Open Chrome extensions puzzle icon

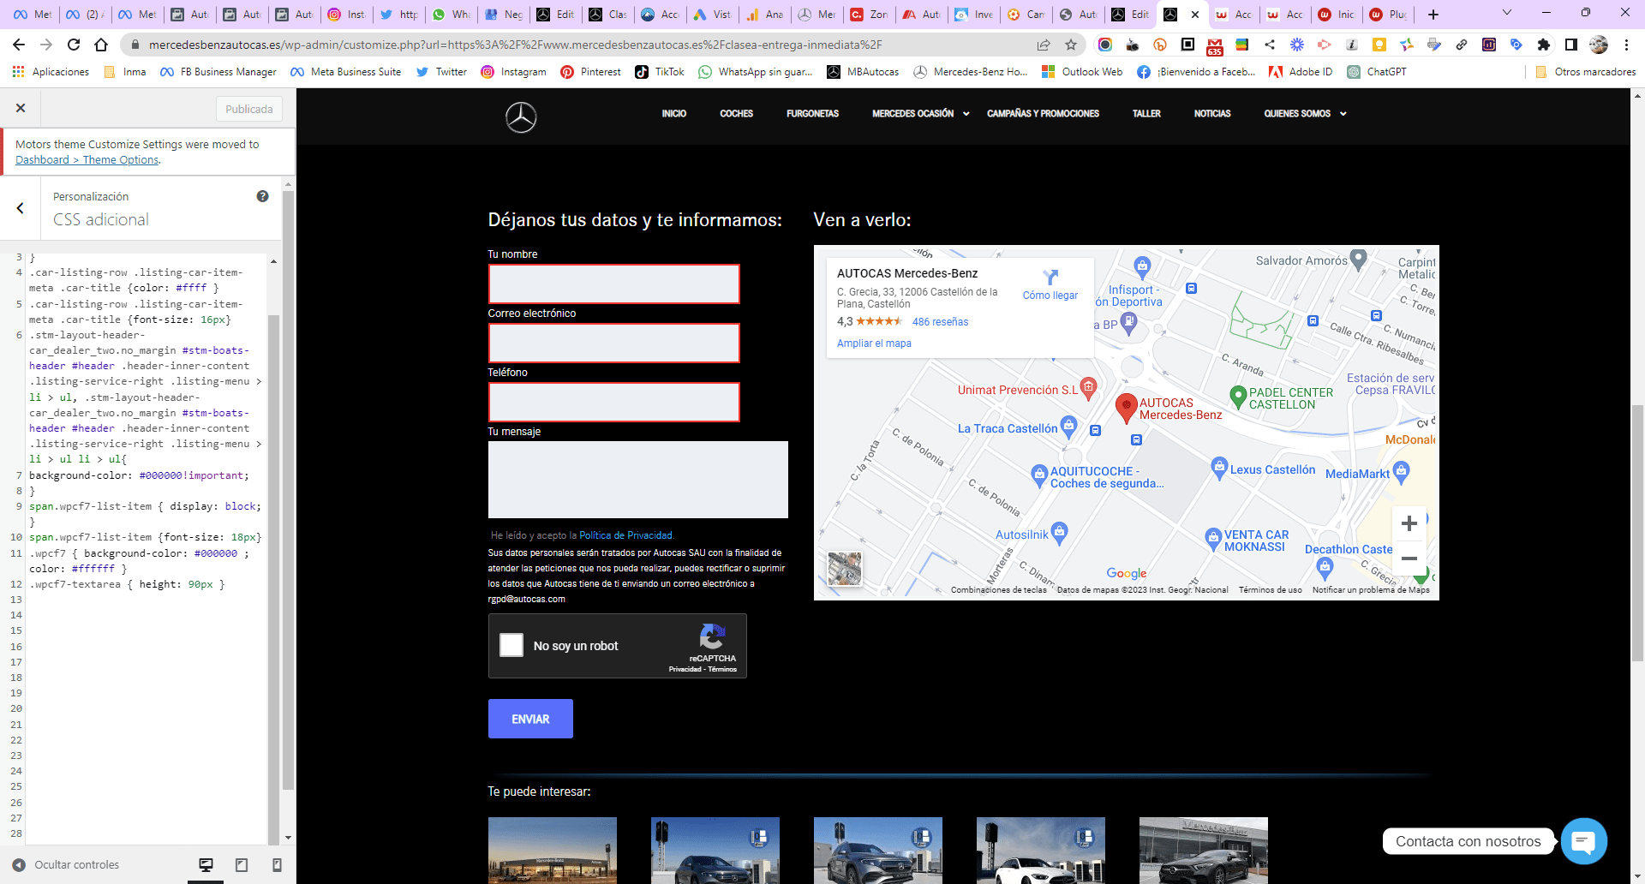click(x=1544, y=45)
